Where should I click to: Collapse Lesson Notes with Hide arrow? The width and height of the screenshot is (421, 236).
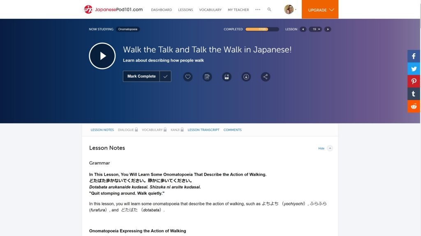click(330, 148)
